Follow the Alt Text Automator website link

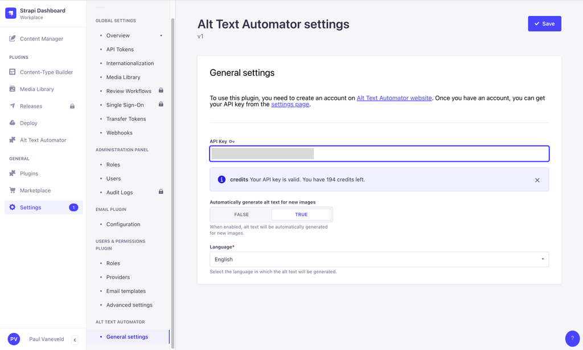(x=394, y=98)
